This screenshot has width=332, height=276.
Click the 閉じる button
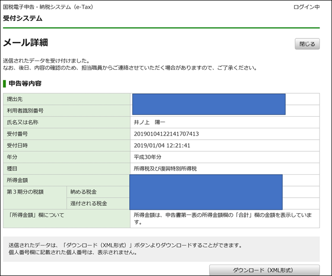[x=307, y=44]
